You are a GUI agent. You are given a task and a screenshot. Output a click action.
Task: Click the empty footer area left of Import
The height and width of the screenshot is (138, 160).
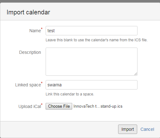59,129
